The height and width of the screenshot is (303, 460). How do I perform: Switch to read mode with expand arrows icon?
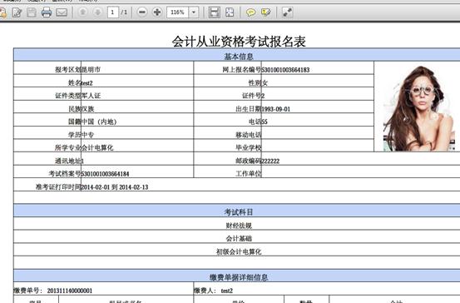point(287,12)
